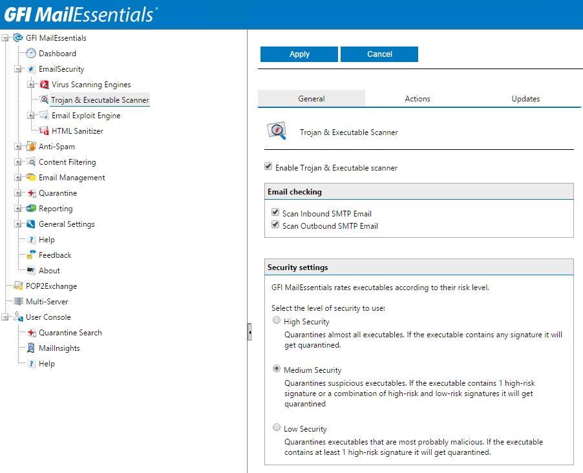Image resolution: width=583 pixels, height=473 pixels.
Task: Click the Help icon under General Settings
Action: 31,240
